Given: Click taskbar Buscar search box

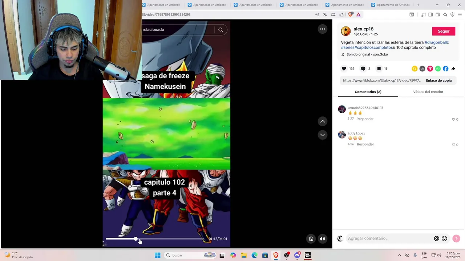Looking at the screenshot, I should click(190, 255).
